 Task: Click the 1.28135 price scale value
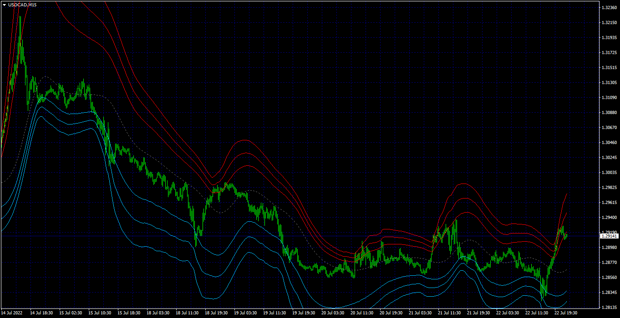coord(609,308)
